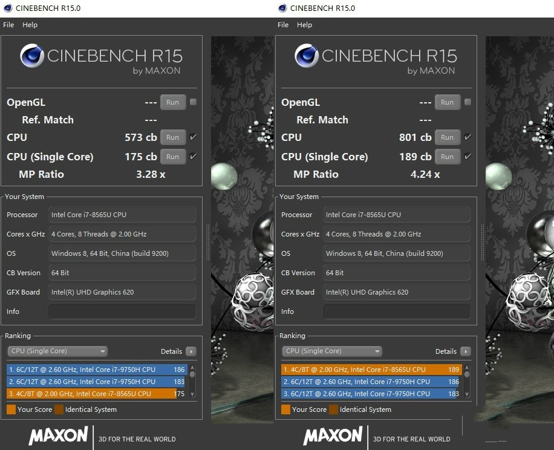This screenshot has width=554, height=450.
Task: Select the i7-9750H ranking row scoring 186, left window
Action: (x=97, y=370)
